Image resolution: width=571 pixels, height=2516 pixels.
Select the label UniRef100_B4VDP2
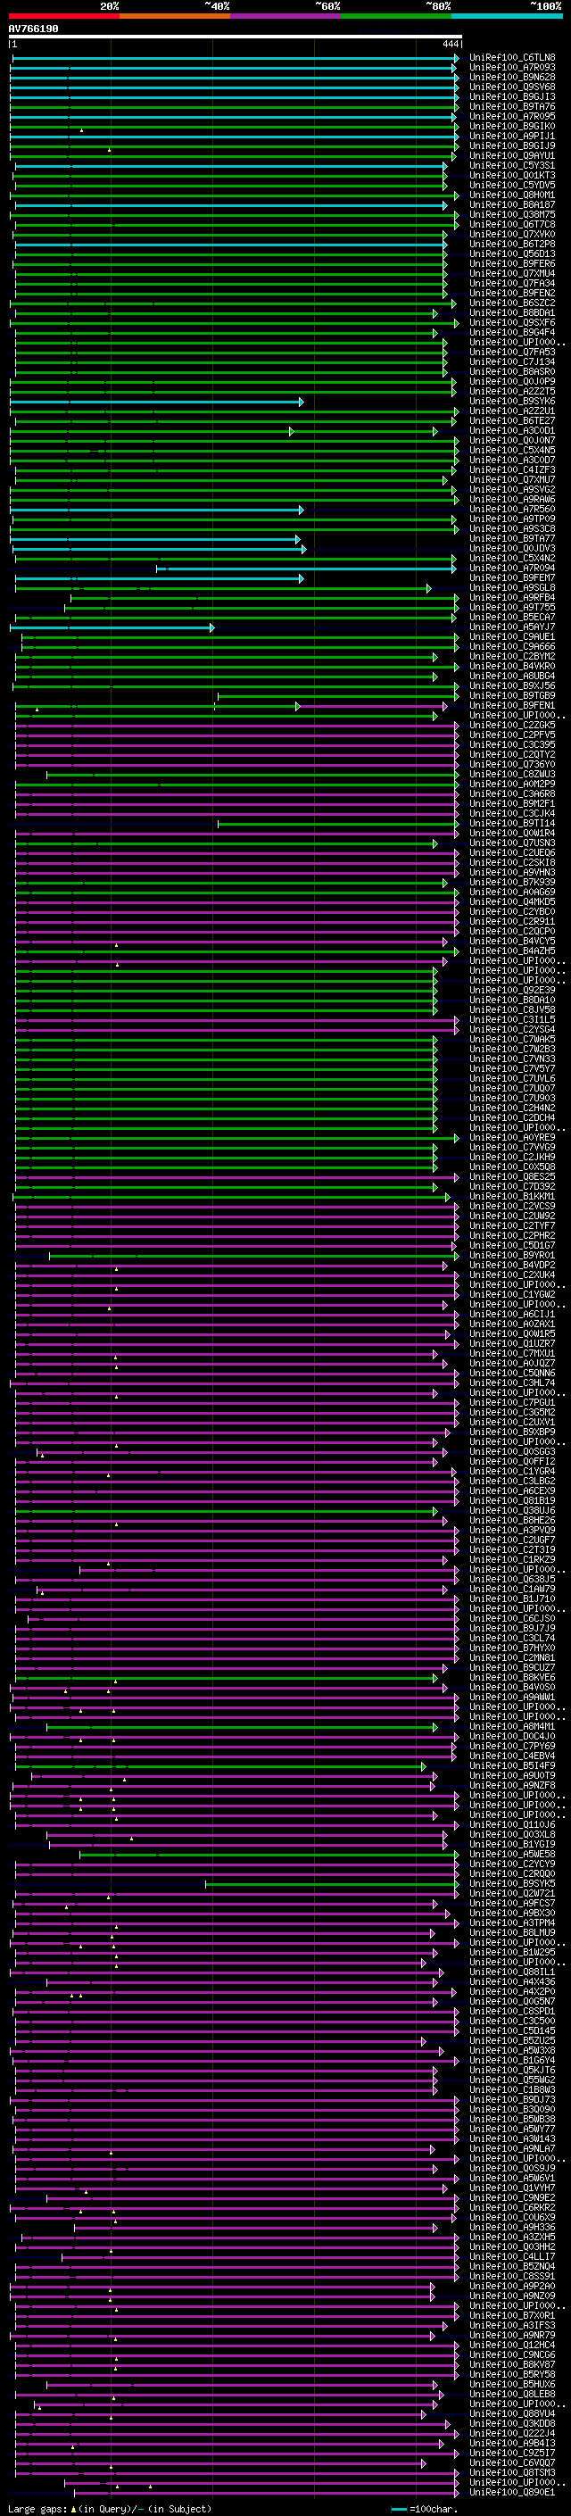pos(512,1266)
